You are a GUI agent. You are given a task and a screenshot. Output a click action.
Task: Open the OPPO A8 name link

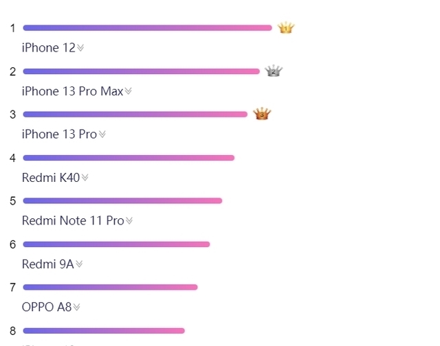pos(47,307)
